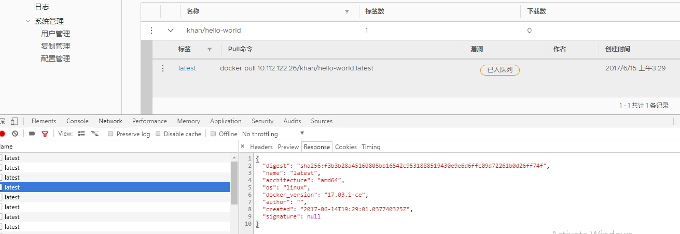The width and height of the screenshot is (680, 234).
Task: Click the 2017/6/15 上午3:29 creation time
Action: 635,68
